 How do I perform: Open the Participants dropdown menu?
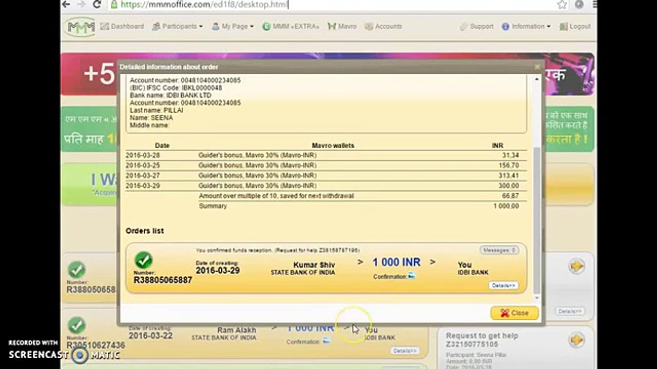(178, 26)
